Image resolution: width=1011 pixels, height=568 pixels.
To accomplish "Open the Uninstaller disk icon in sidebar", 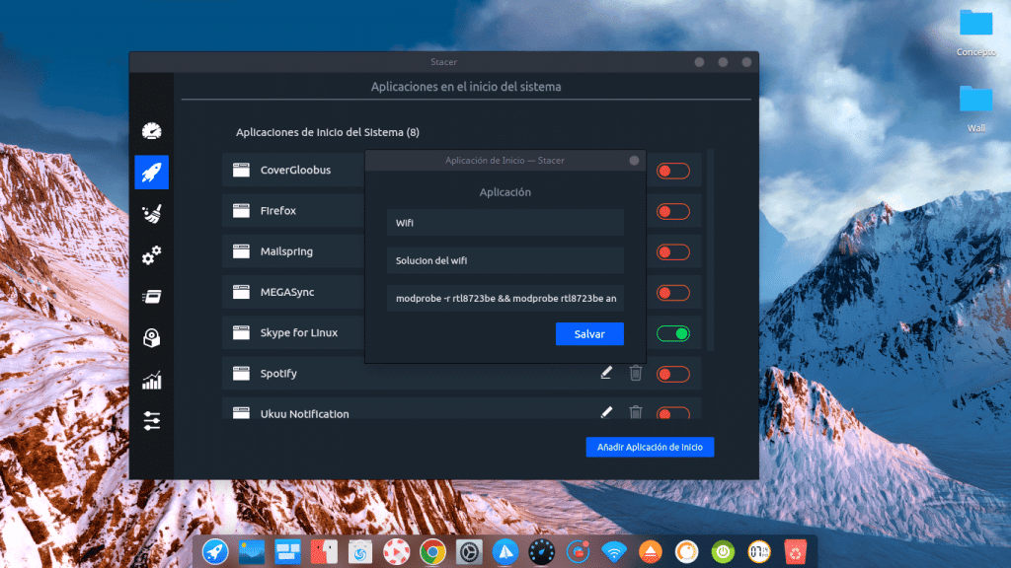I will point(151,338).
